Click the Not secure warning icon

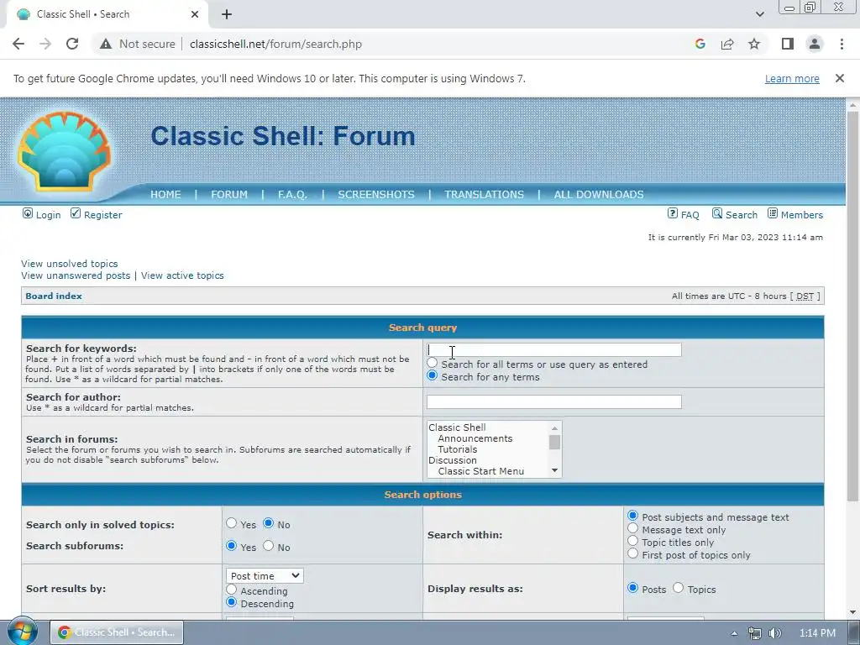[x=106, y=44]
